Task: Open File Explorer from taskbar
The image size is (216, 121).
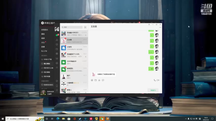Action: pos(63,119)
